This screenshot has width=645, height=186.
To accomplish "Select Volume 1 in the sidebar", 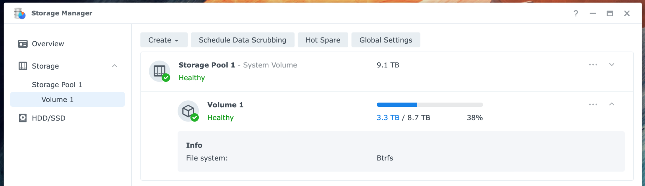I will [58, 99].
